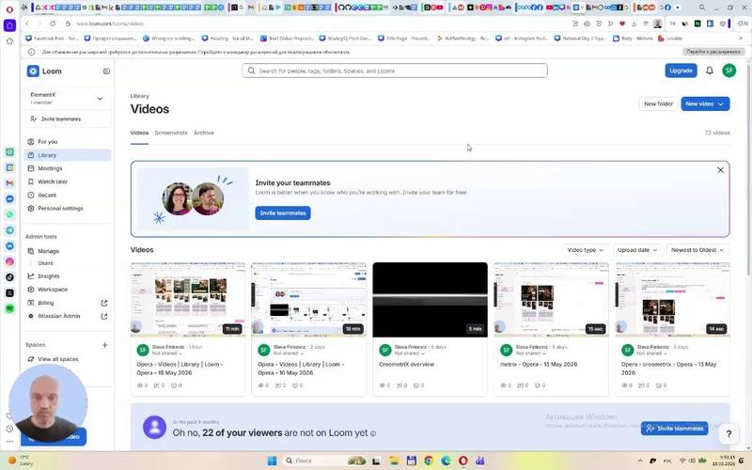Open Personal settings in sidebar
752x470 pixels.
(x=67, y=208)
